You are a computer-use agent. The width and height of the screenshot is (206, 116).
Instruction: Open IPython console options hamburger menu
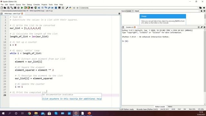point(204,27)
